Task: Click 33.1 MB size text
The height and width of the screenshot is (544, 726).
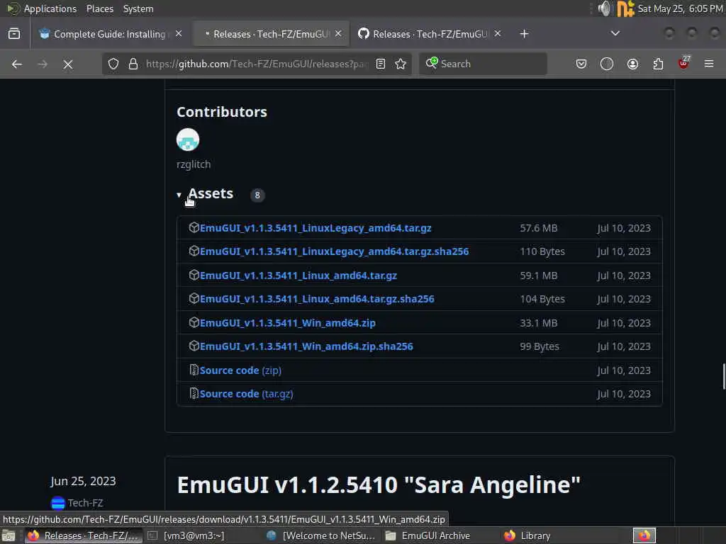Action: (539, 323)
